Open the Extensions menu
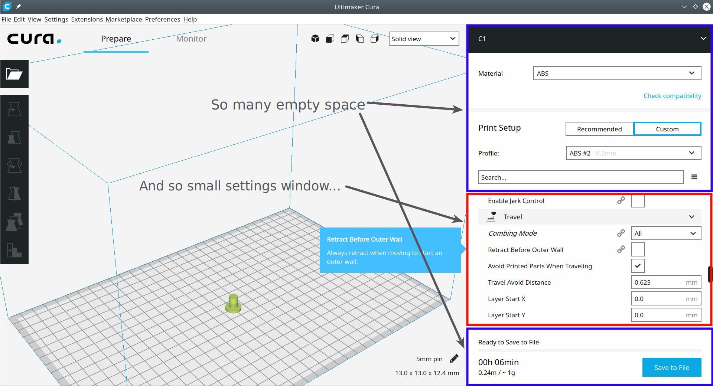Image resolution: width=713 pixels, height=386 pixels. [87, 19]
